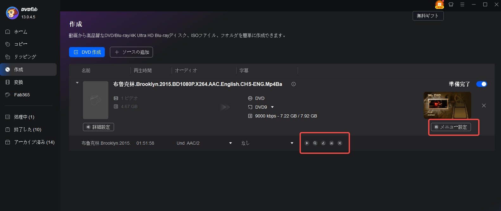Open the free gift icon
Screen dimensions: 501x211
[x=439, y=5]
